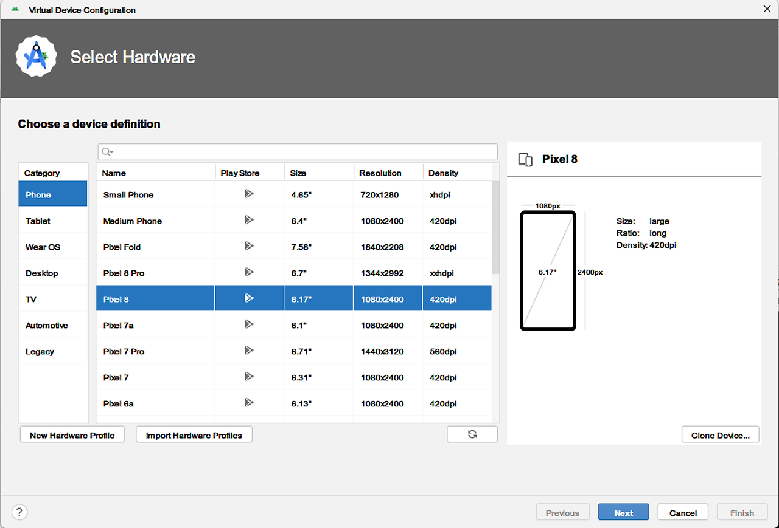Image resolution: width=779 pixels, height=528 pixels.
Task: Click Play Store icon in Small Phone row
Action: (x=249, y=194)
